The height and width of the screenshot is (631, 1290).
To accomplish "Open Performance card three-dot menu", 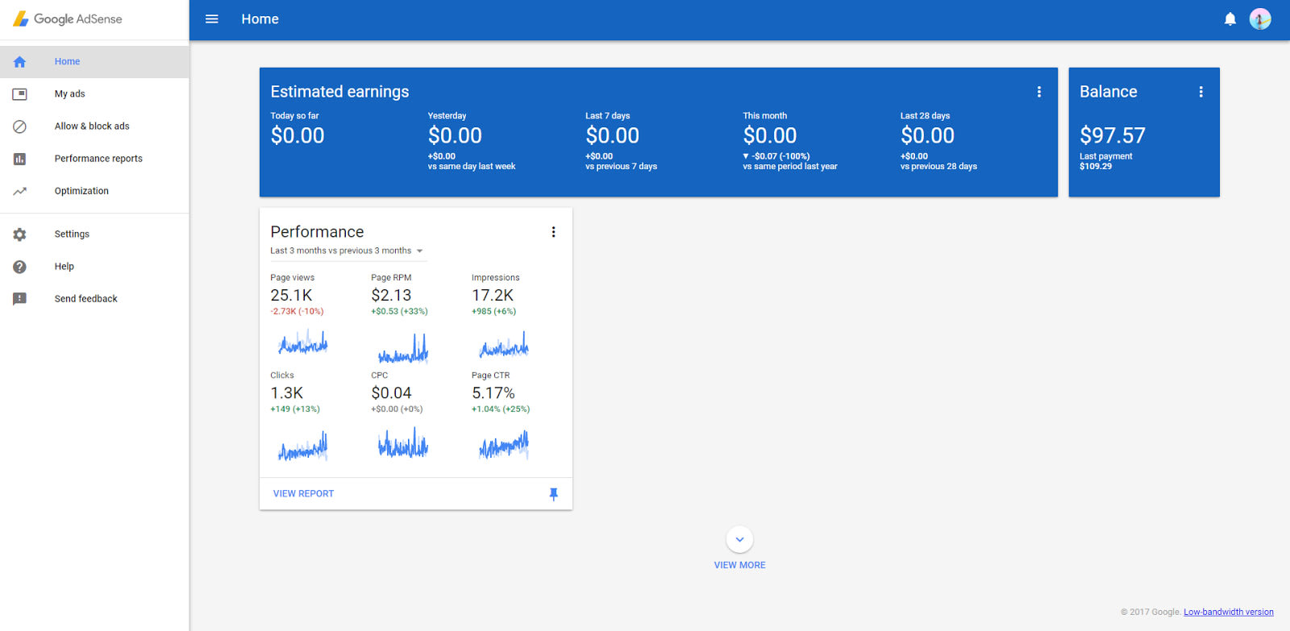I will coord(553,232).
